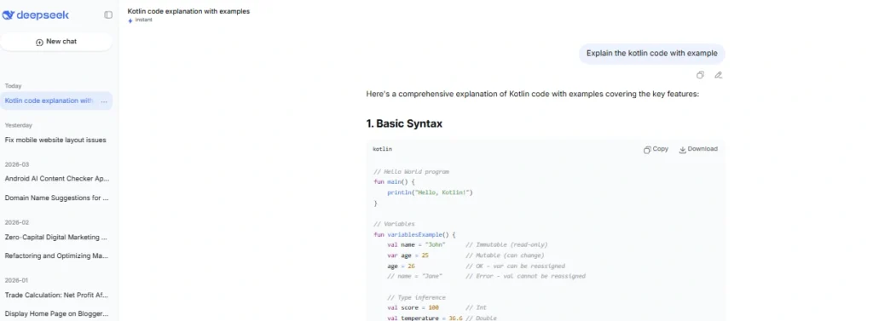Click the println Hello Kotlin code line
Screen dimensions: 873x321
click(x=430, y=192)
